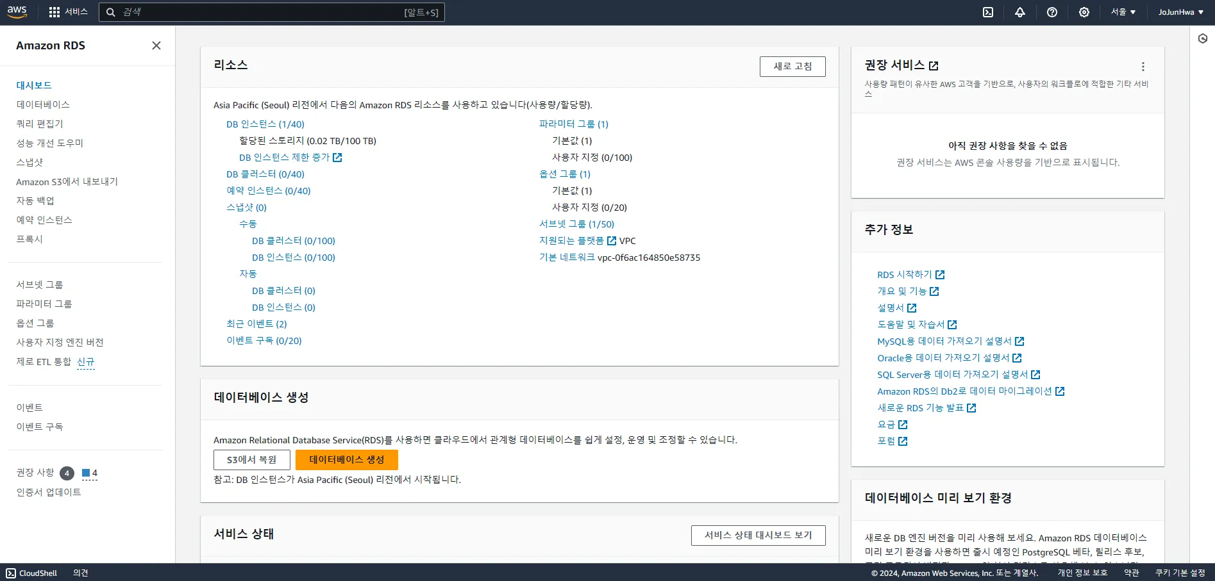Click the external link icon beside 권장 서비스
1215x581 pixels.
tap(934, 66)
